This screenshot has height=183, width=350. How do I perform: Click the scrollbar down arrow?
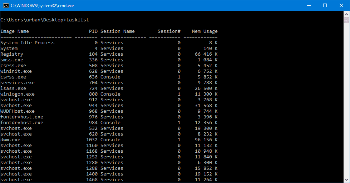click(x=346, y=180)
